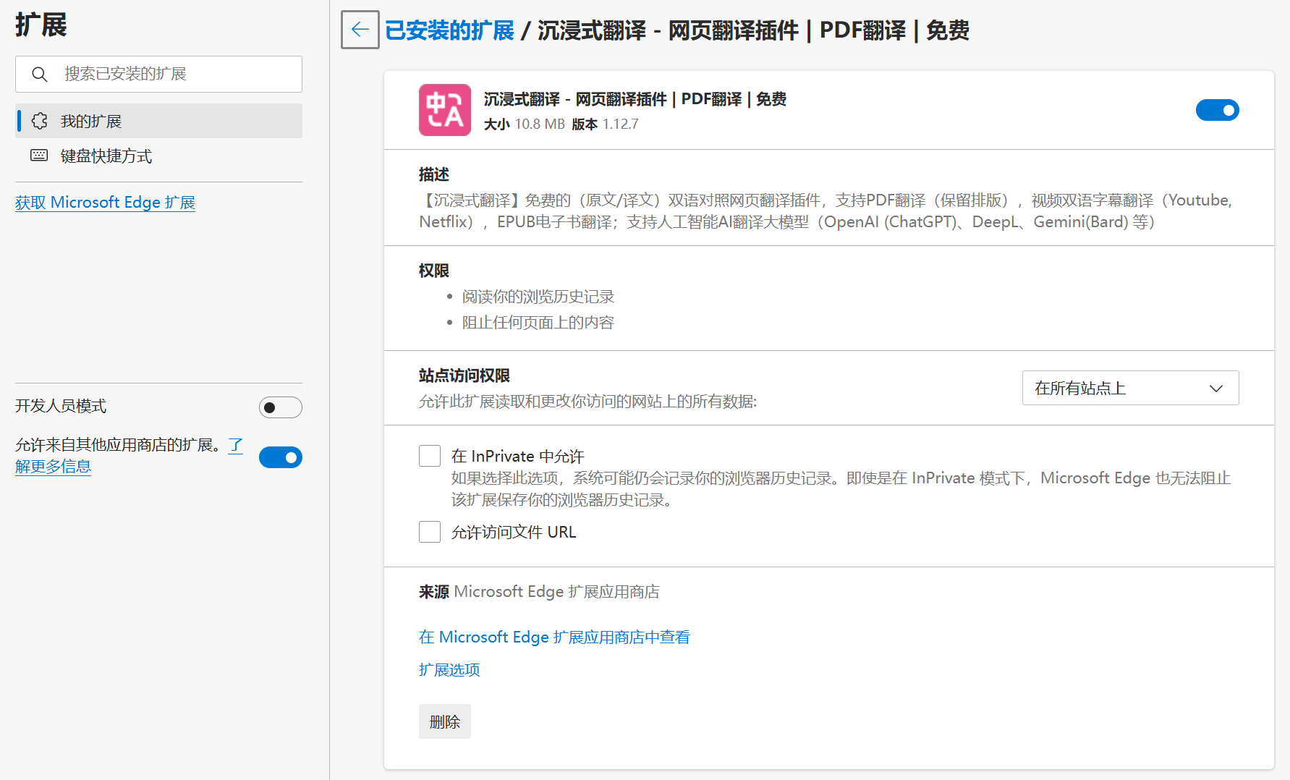
Task: Enable 开发人员模式 toggle
Action: (x=281, y=407)
